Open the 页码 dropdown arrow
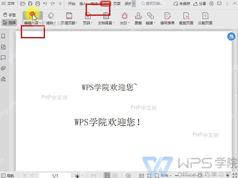The image size is (238, 178). point(92,23)
